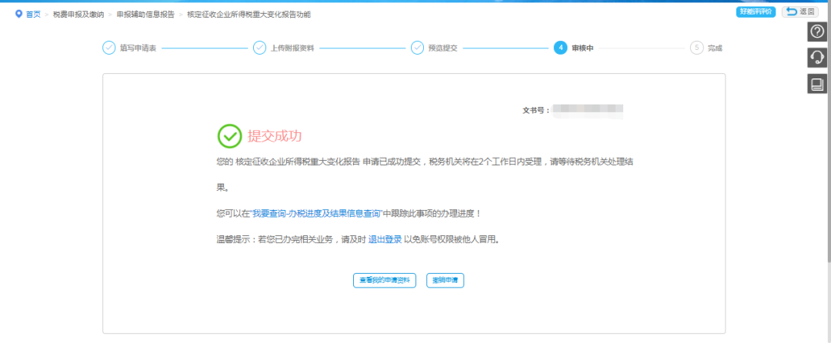Open 申报辅助信息报告 breadcrumb
The width and height of the screenshot is (831, 343).
(x=145, y=15)
